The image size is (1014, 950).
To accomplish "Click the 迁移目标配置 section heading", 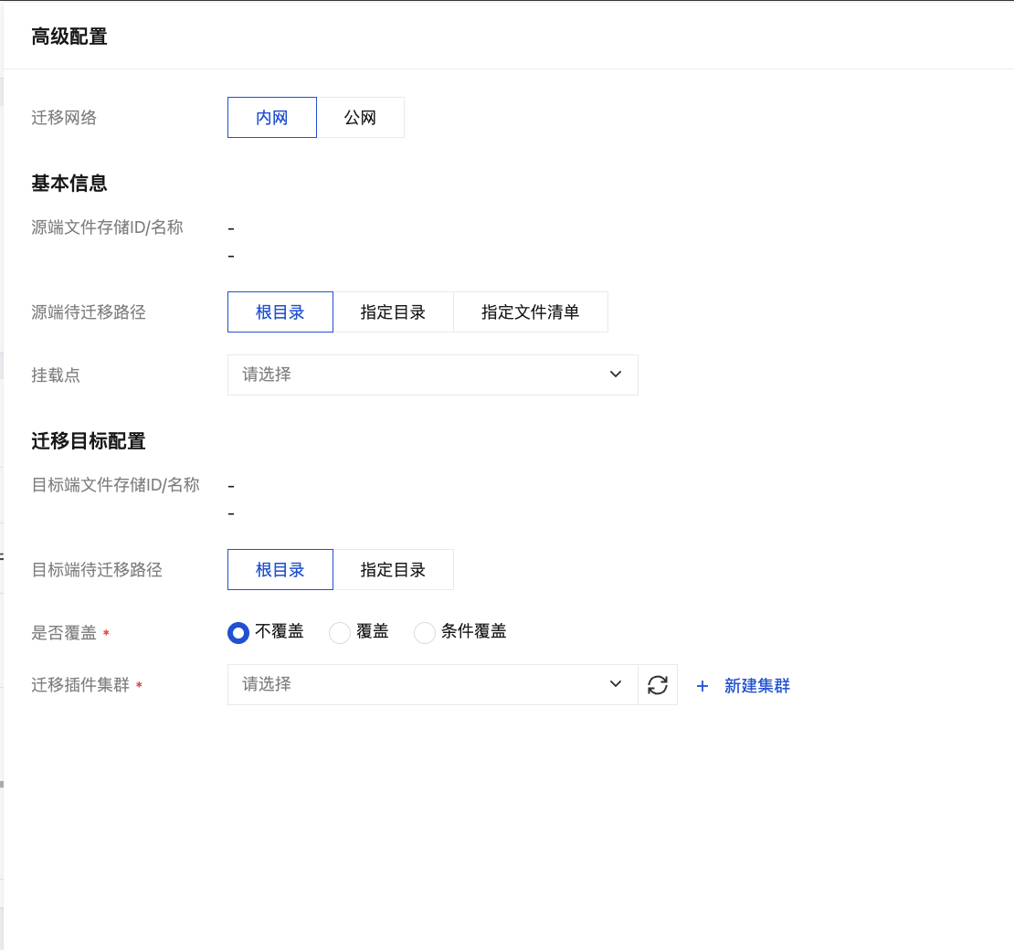I will pos(89,441).
